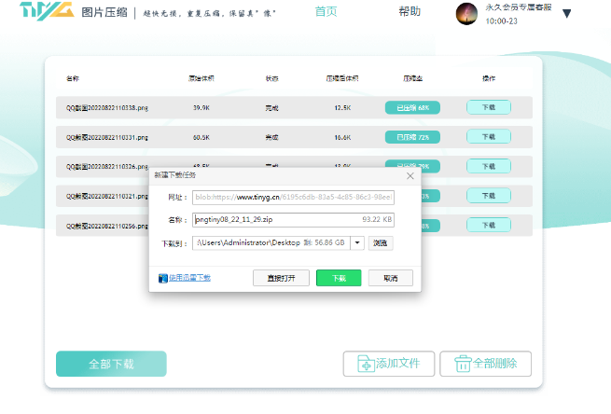Click the 压缩后体积 column header
Image resolution: width=611 pixels, height=414 pixels.
coord(342,78)
